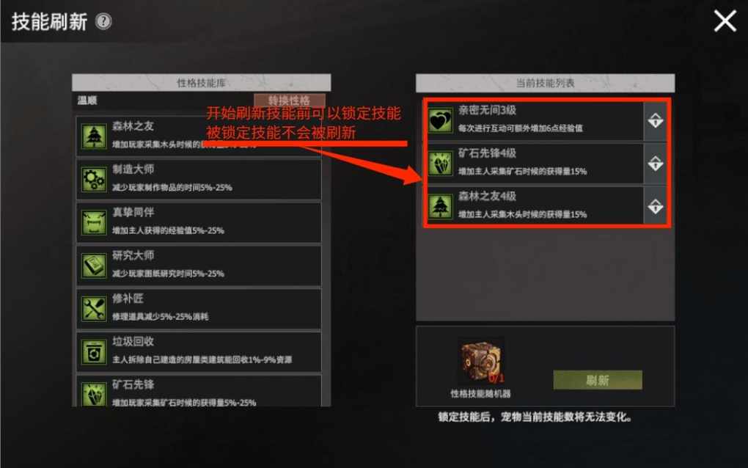The image size is (748, 468).
Task: Toggle lock on 矿石先锋4级 skill
Action: pos(656,164)
